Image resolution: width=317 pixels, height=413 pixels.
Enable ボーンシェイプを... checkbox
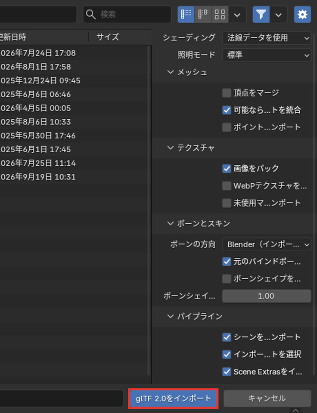[x=227, y=279]
